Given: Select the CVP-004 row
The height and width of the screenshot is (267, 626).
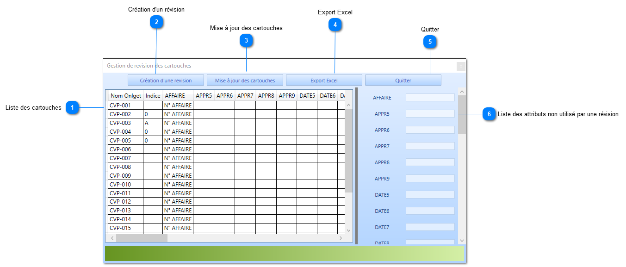Looking at the screenshot, I should (227, 132).
